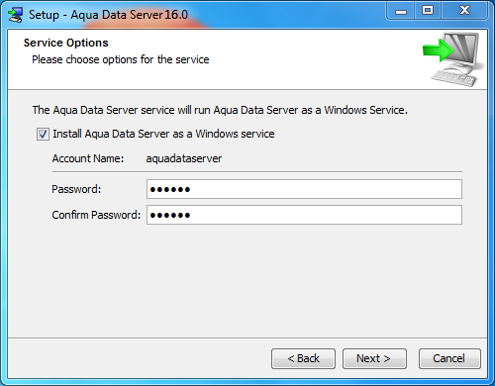The image size is (495, 386).
Task: Click the 'Install Aqua Data Server as a Windows service' label
Action: [x=163, y=134]
